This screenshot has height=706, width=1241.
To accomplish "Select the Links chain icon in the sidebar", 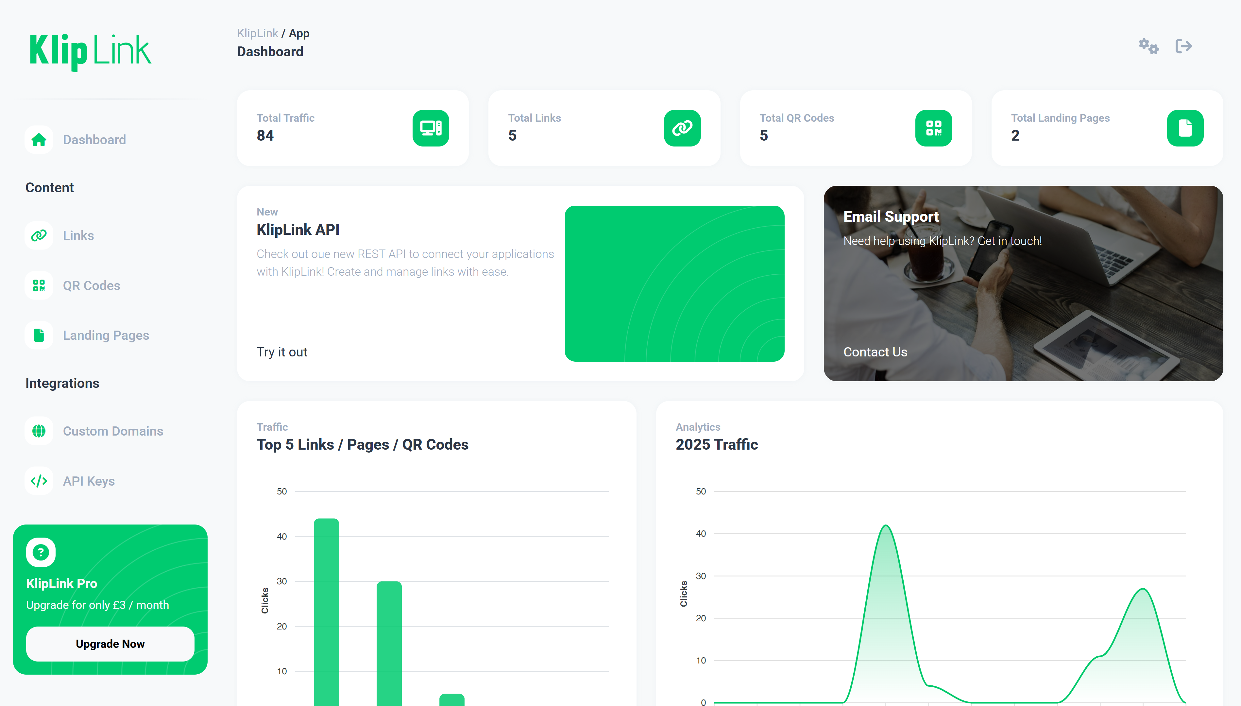I will coord(38,235).
